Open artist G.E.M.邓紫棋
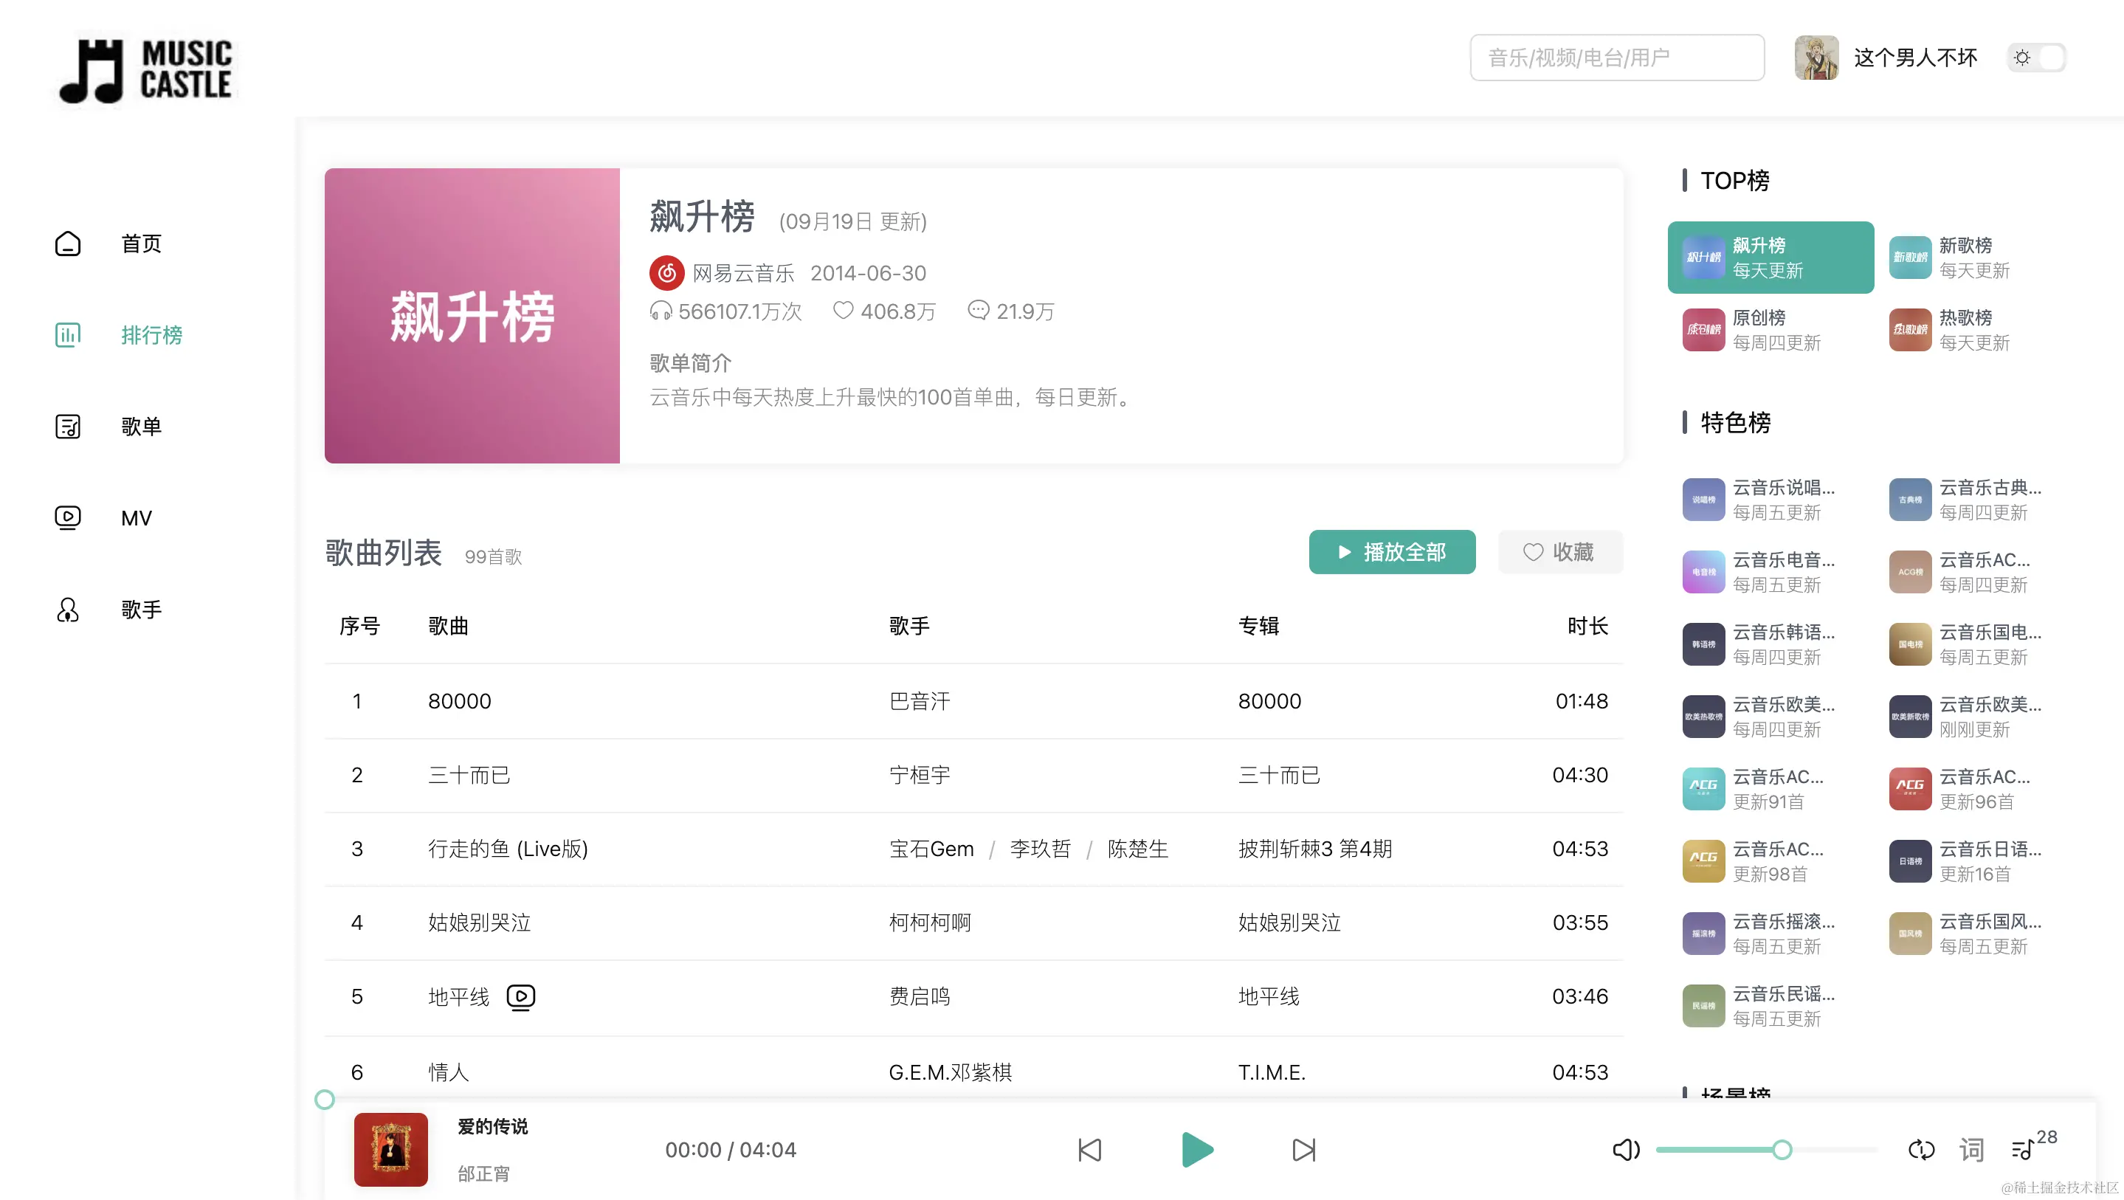This screenshot has height=1200, width=2124. pos(950,1072)
